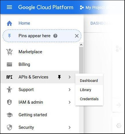Click the Billing credit card icon
125x134 pixels.
pyautogui.click(x=9, y=64)
